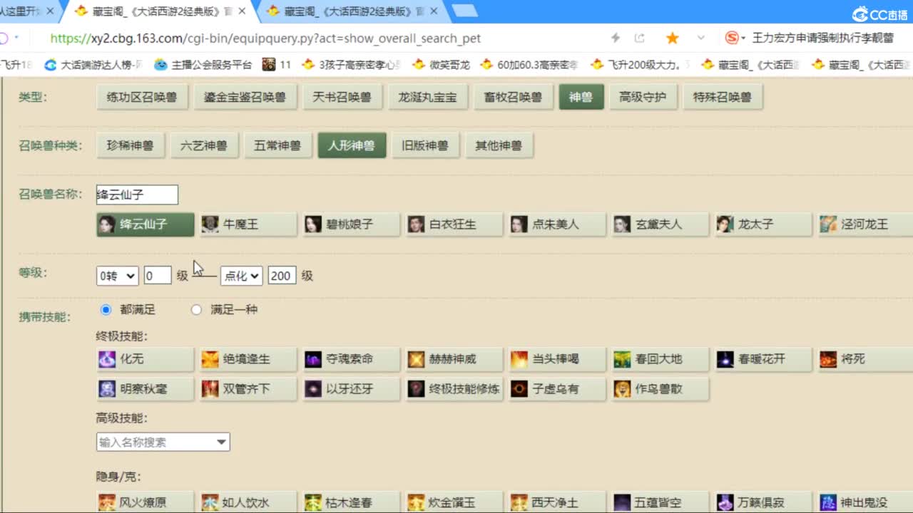913x513 pixels.
Task: Select type 鎏金宝鉴召唤兽
Action: (245, 98)
